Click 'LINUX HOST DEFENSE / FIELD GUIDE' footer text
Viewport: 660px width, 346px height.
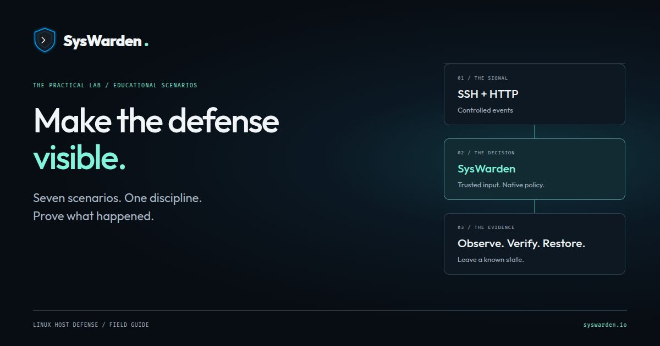coord(91,325)
